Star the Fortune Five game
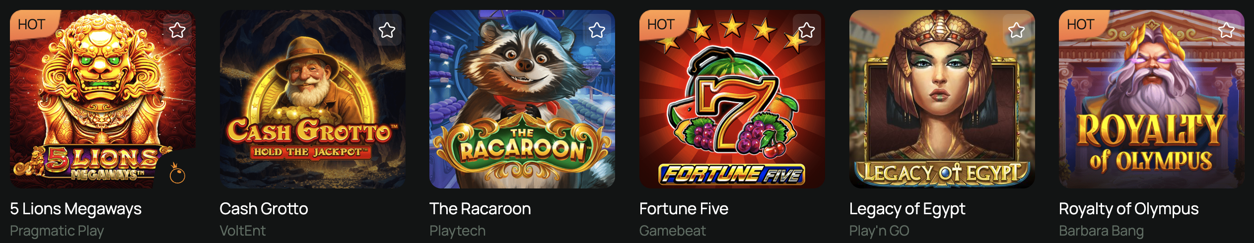 point(807,30)
